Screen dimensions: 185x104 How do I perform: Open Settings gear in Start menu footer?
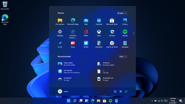pyautogui.click(x=121, y=91)
